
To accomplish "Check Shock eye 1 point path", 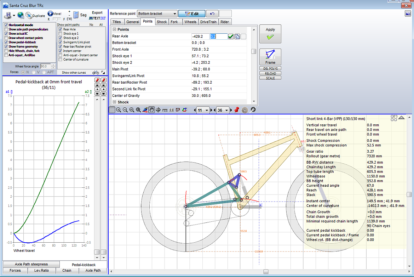I will click(x=60, y=34).
